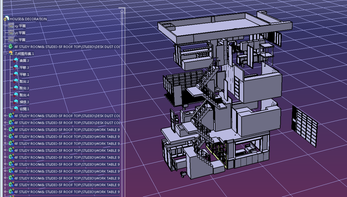Click the surface icon beside 取出.2
347x197 pixels.
16,81
